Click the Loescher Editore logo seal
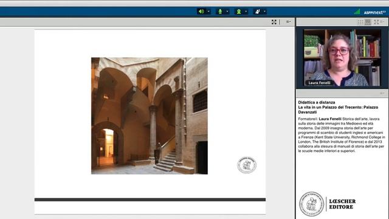This screenshot has width=389, height=219. 312,204
